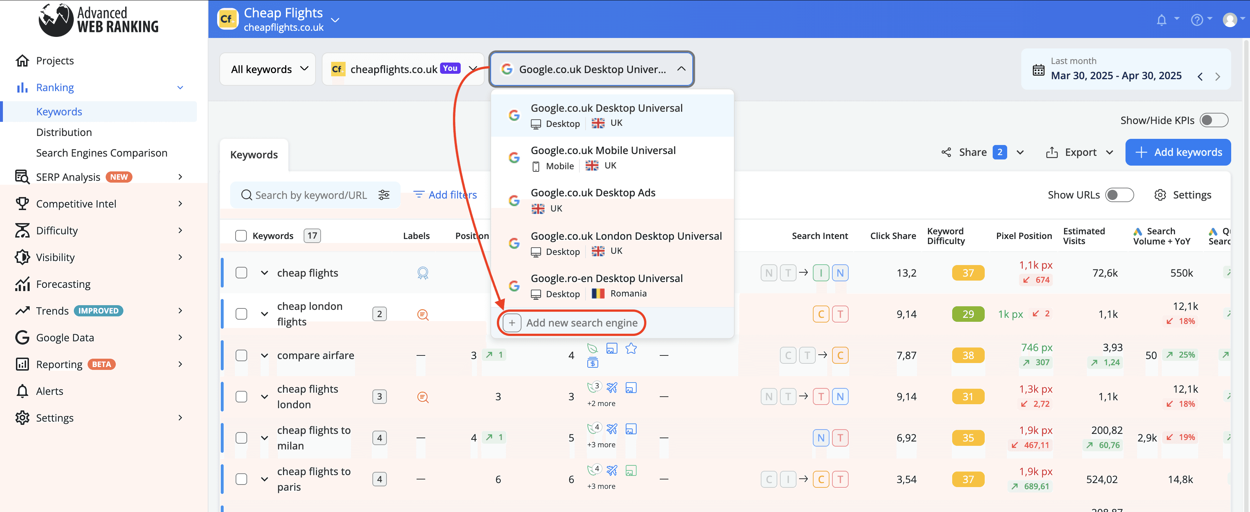Click Google icon of Mobile Universal engine
The width and height of the screenshot is (1250, 512).
pyautogui.click(x=514, y=158)
